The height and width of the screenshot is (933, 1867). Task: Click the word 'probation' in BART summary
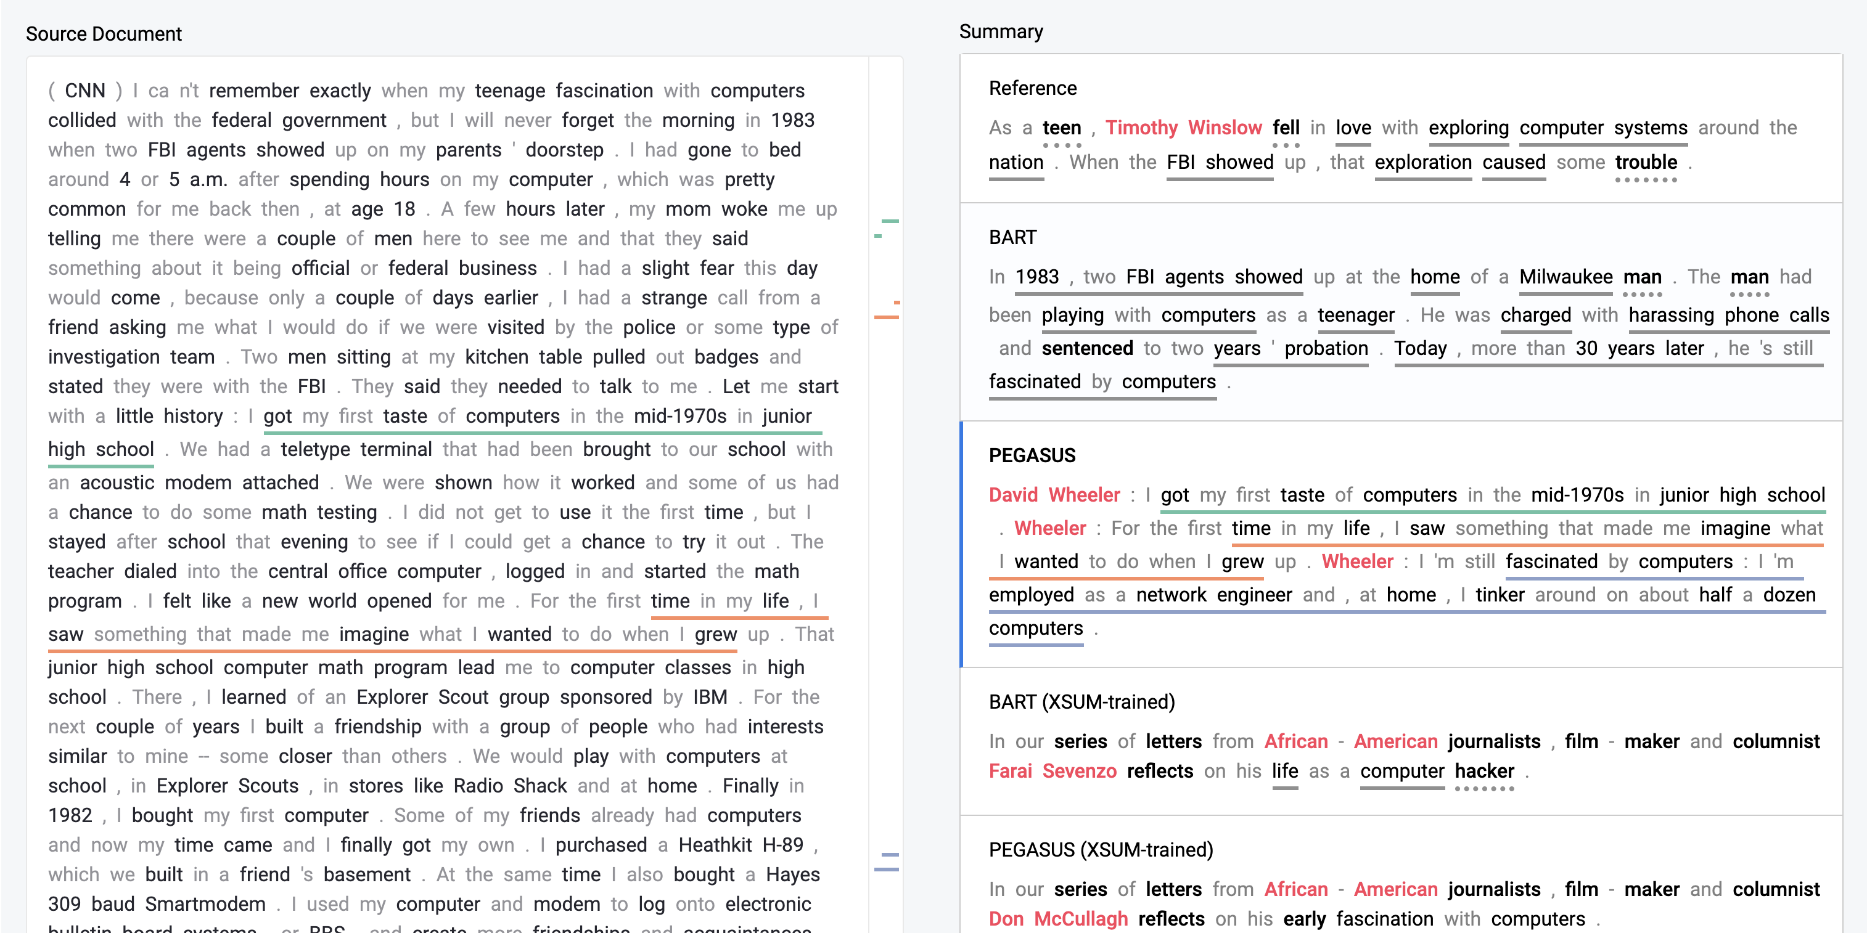[x=1326, y=348]
